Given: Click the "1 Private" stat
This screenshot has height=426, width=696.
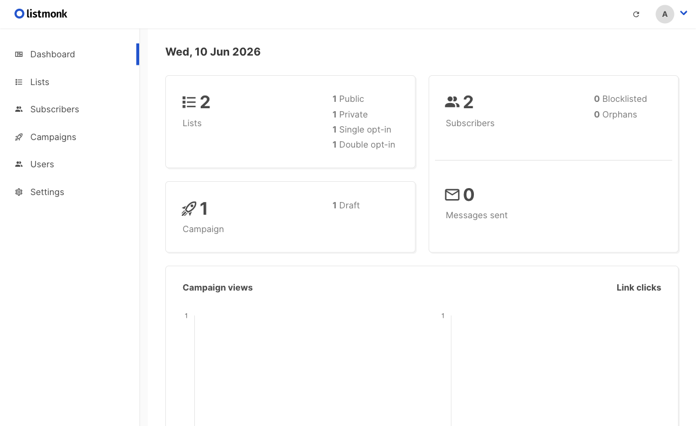Looking at the screenshot, I should [x=350, y=115].
